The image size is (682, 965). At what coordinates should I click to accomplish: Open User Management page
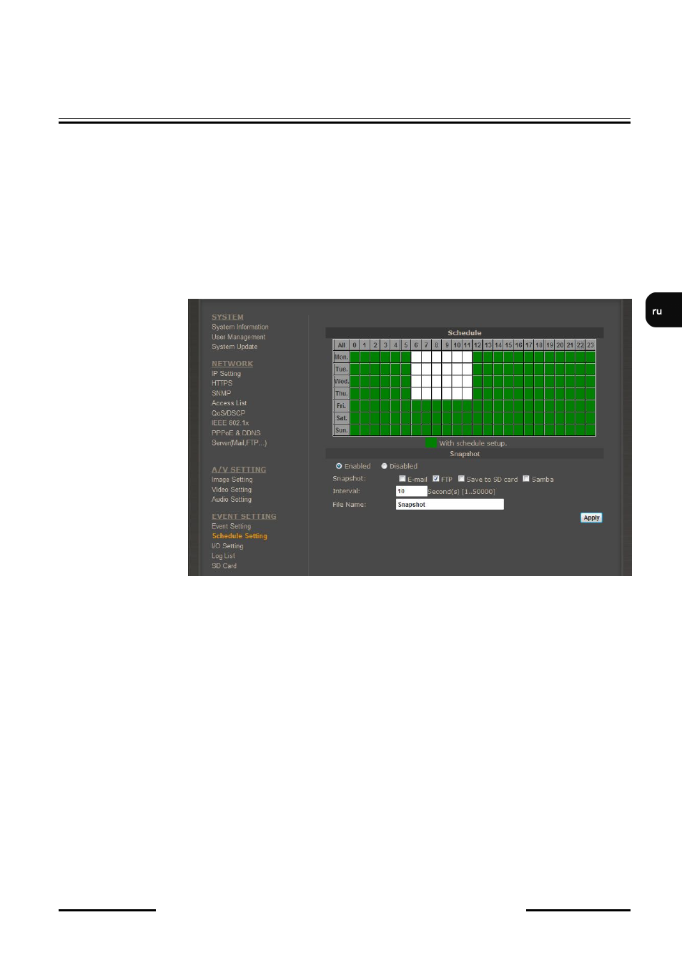pyautogui.click(x=238, y=337)
